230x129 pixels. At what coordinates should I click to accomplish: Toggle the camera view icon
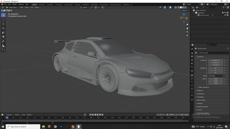[187, 32]
